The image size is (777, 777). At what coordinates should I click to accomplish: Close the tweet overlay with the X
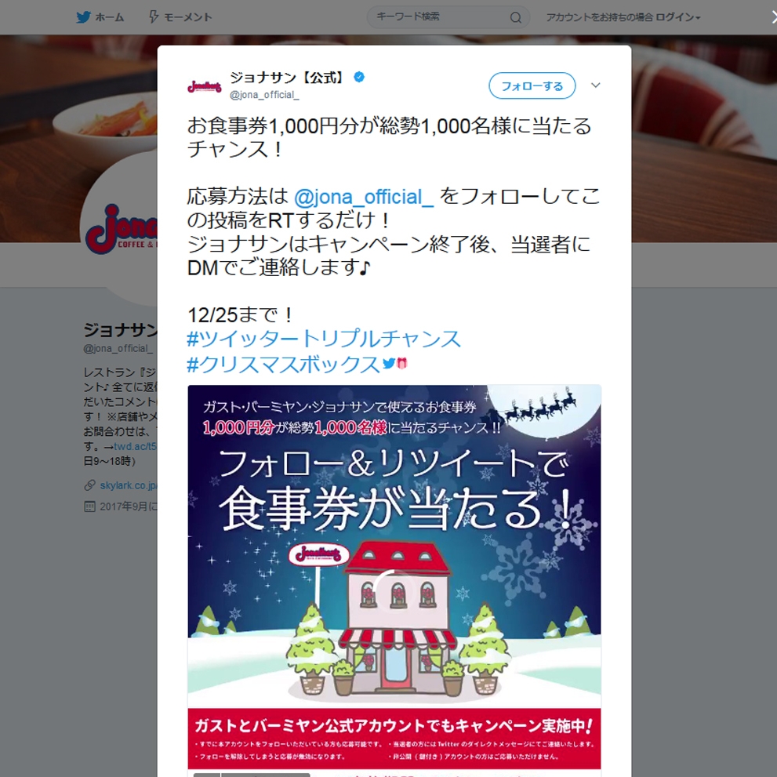coord(773,17)
